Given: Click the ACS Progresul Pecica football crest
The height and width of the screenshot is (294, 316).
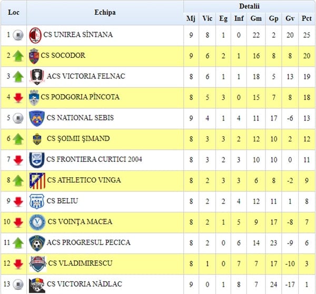Looking at the screenshot, I should (37, 243).
